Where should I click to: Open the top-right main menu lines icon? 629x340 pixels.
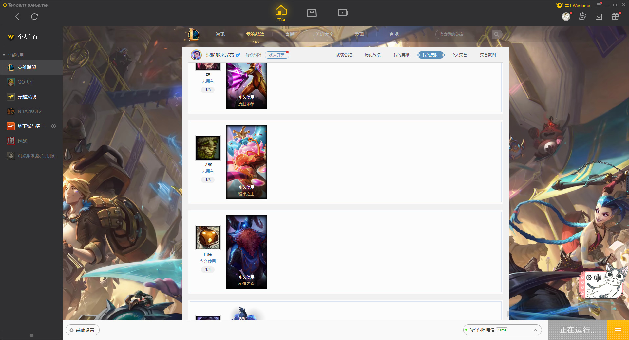(x=599, y=5)
